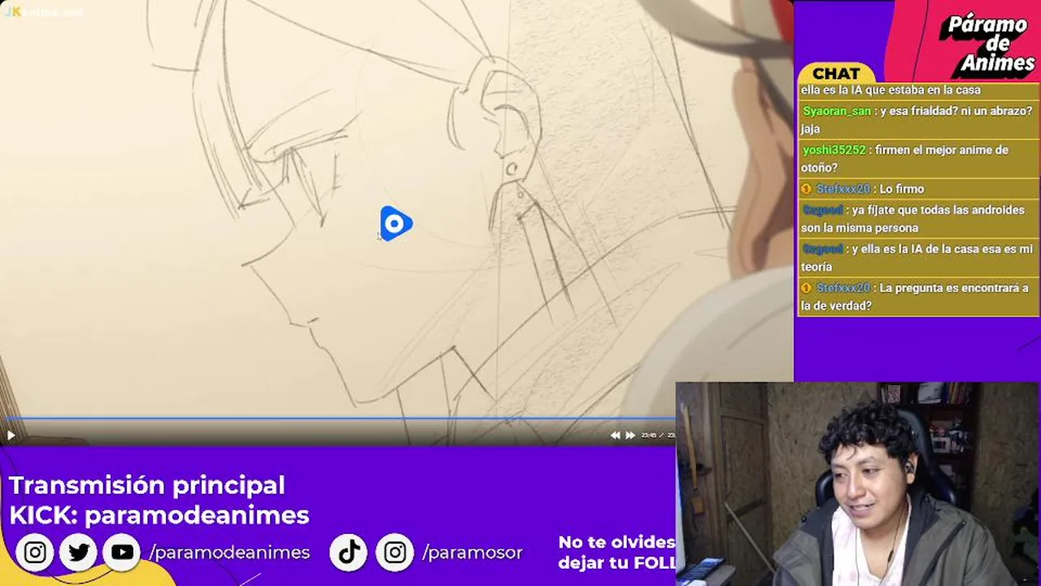Viewport: 1041px width, 586px height.
Task: Click the play button in video player bar
Action: click(x=11, y=435)
